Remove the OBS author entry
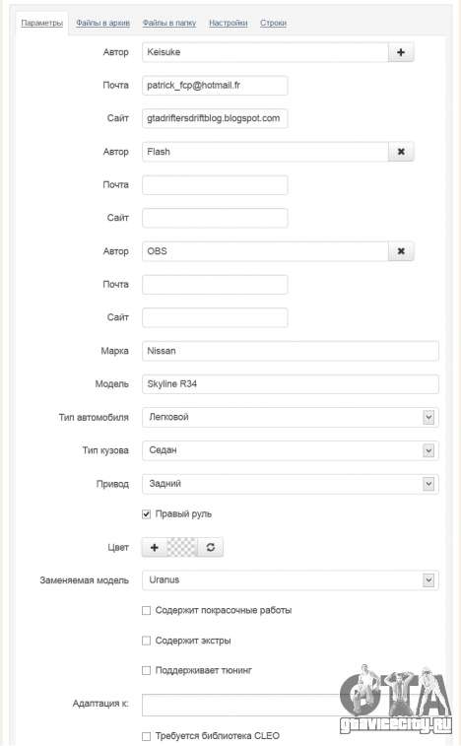Image resolution: width=461 pixels, height=746 pixels. (401, 251)
